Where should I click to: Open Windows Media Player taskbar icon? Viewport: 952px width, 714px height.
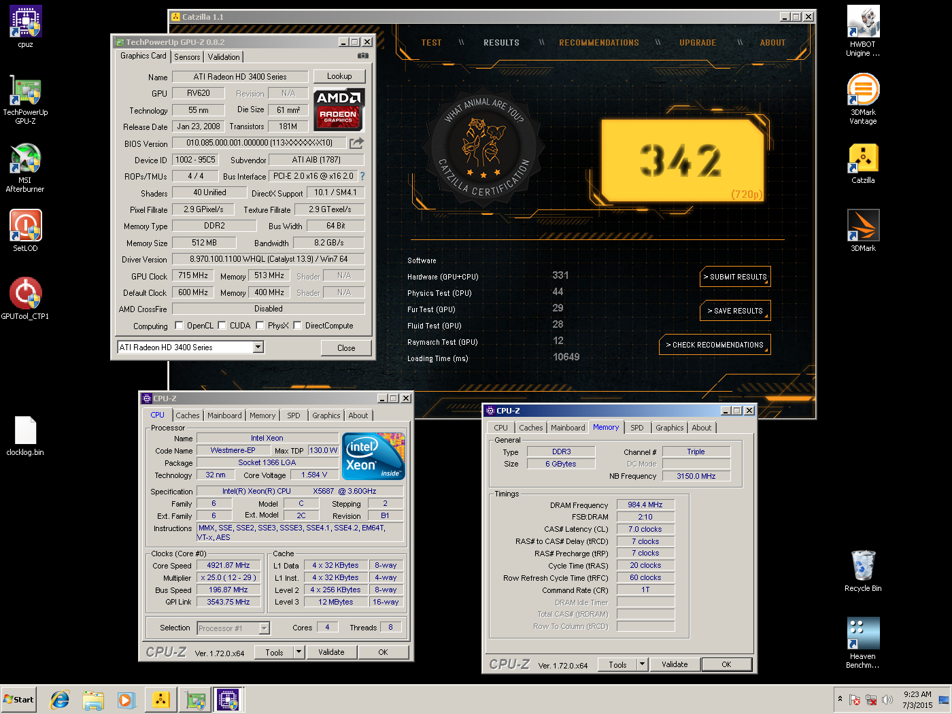click(126, 699)
